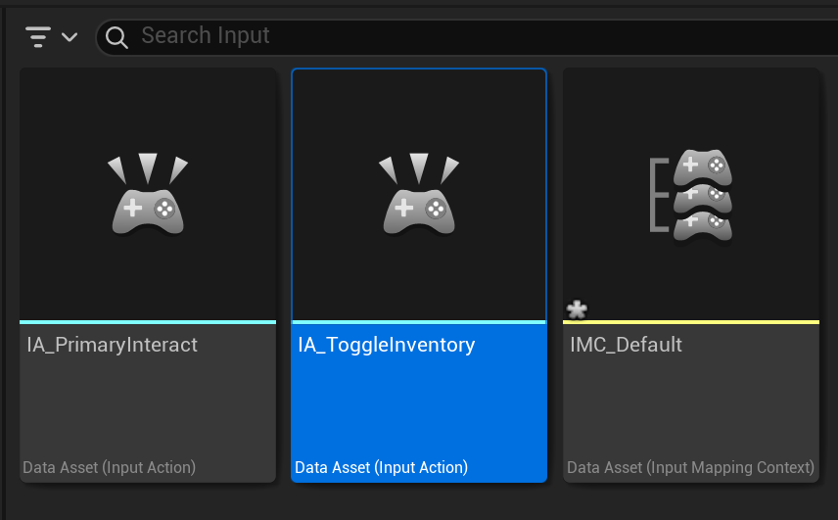Image resolution: width=838 pixels, height=520 pixels.
Task: Click the IMC_Default stacked gamepads icon
Action: [x=692, y=195]
